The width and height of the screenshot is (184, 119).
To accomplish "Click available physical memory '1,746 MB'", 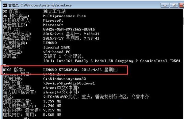I will tap(52, 106).
